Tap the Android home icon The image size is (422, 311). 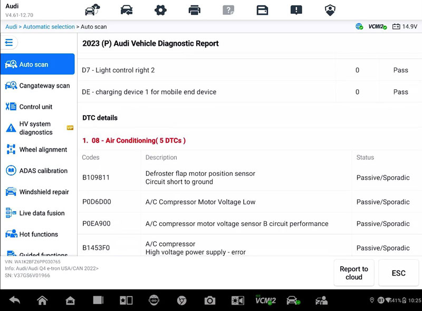coord(42,300)
